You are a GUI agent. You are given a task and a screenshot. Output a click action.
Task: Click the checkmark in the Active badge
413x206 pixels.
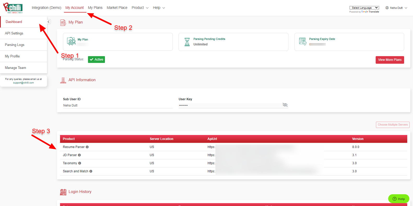tap(92, 60)
